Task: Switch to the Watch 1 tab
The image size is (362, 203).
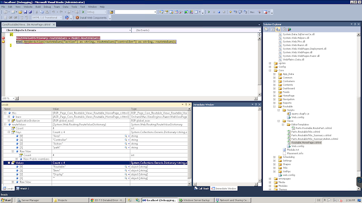Action: coord(23,189)
